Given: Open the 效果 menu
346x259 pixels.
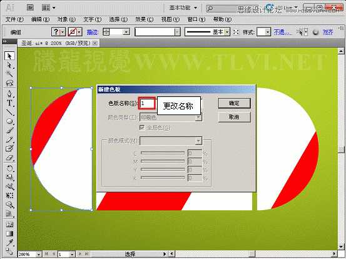Looking at the screenshot, I should coord(145,19).
